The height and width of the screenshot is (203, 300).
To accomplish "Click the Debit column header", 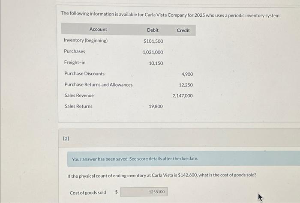I will (x=153, y=30).
